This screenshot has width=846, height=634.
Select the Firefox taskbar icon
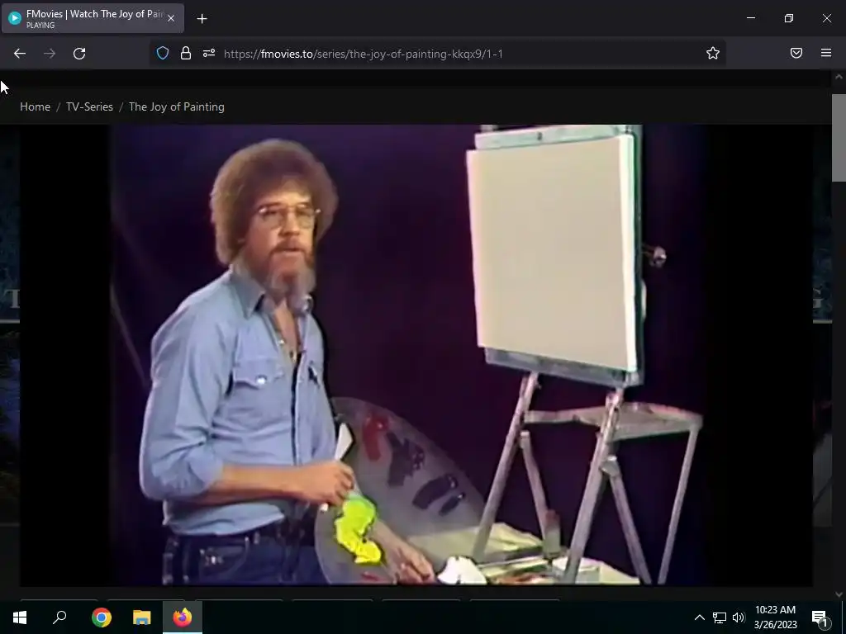[x=183, y=617]
